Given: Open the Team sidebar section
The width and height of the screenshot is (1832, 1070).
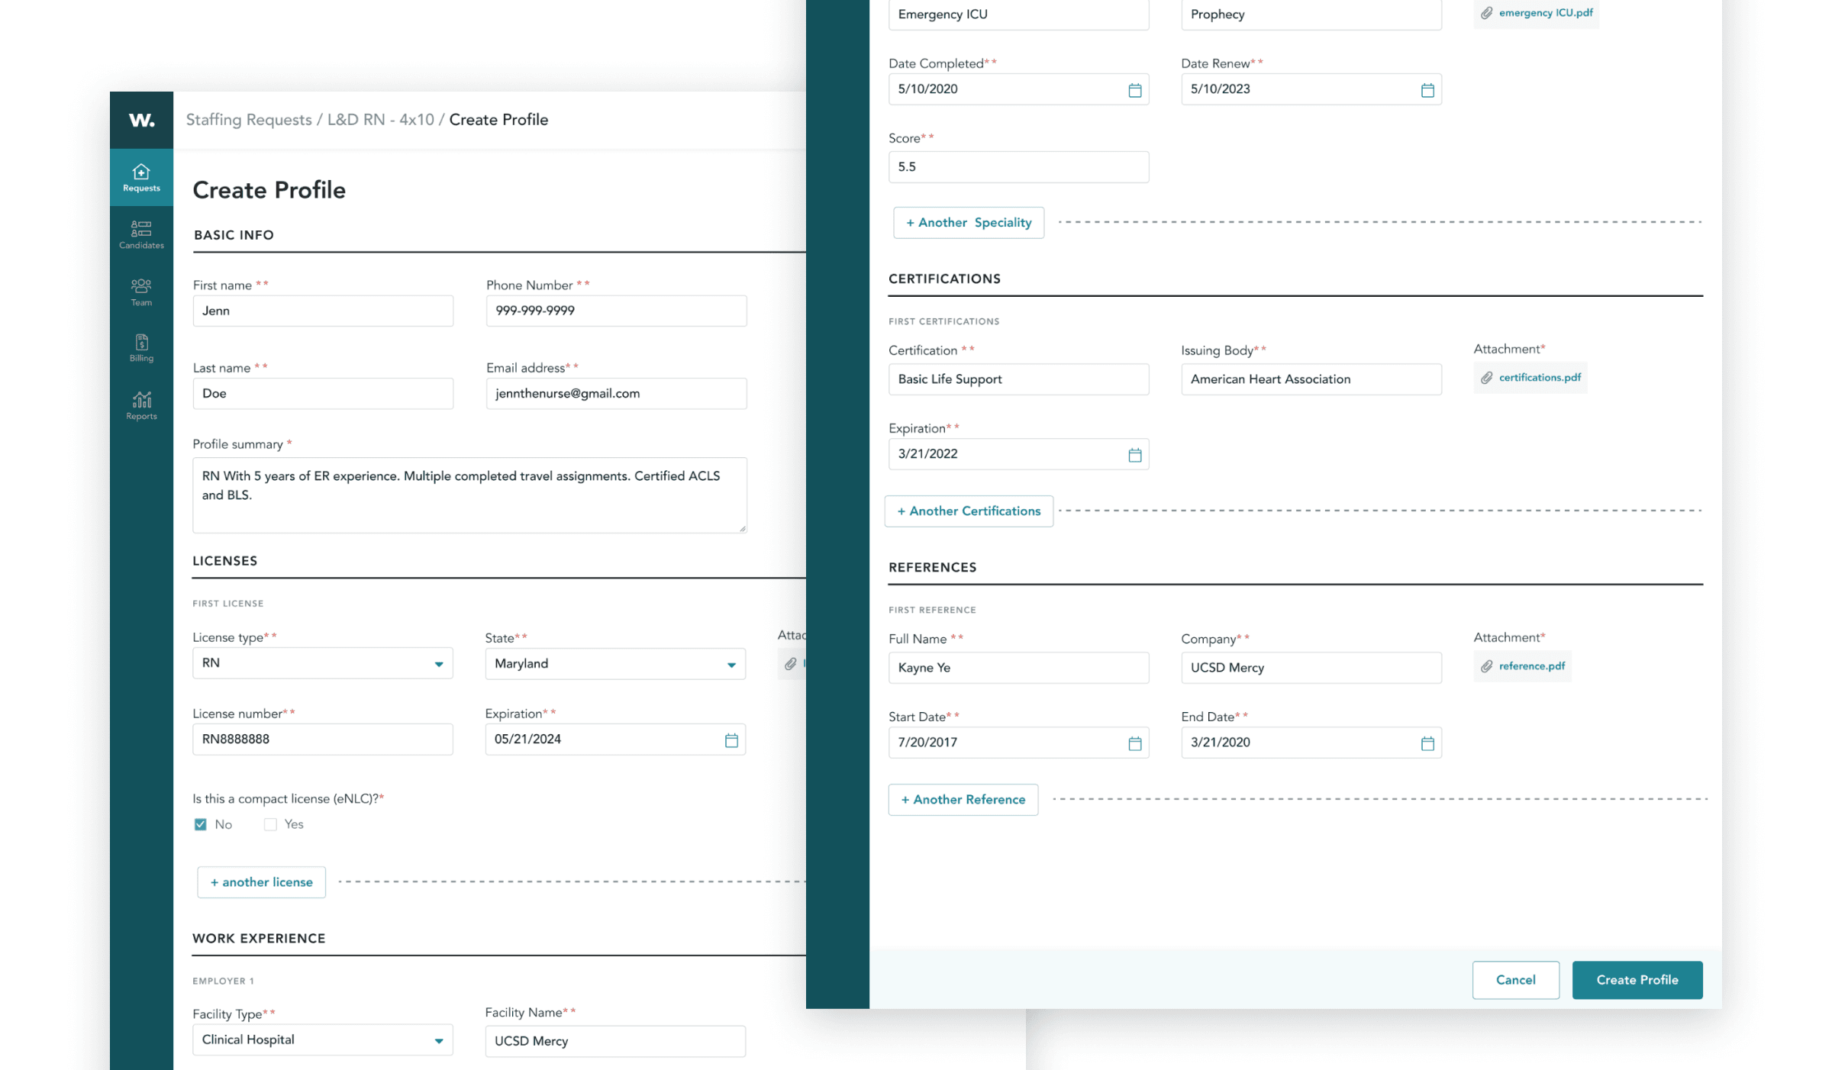Looking at the screenshot, I should (x=141, y=292).
